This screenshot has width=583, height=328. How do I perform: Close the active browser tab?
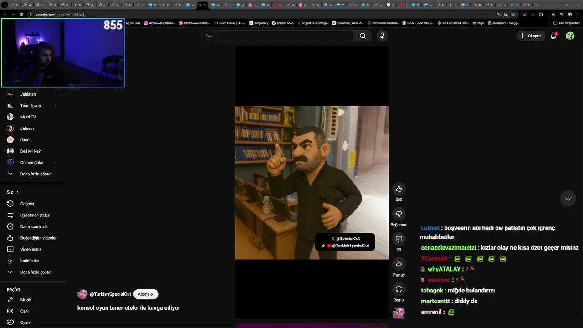pyautogui.click(x=205, y=5)
